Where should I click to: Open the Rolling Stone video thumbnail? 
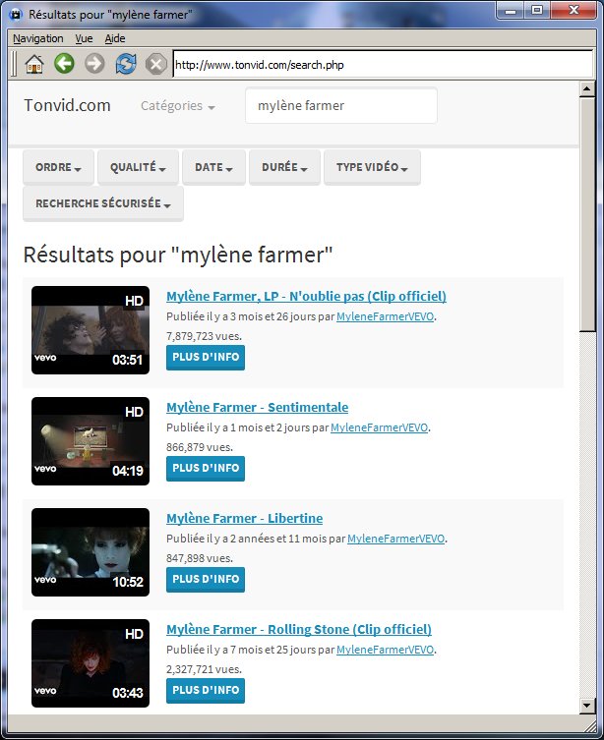click(91, 663)
